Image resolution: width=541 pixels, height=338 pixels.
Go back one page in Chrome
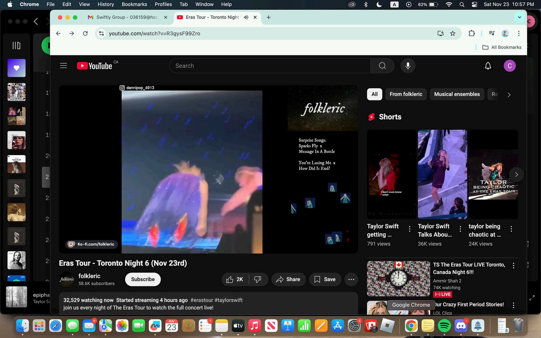(58, 33)
